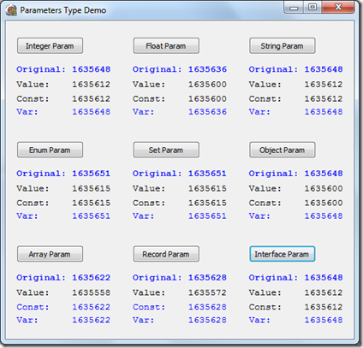Image resolution: width=363 pixels, height=348 pixels.
Task: Click the Set Param button
Action: click(166, 150)
